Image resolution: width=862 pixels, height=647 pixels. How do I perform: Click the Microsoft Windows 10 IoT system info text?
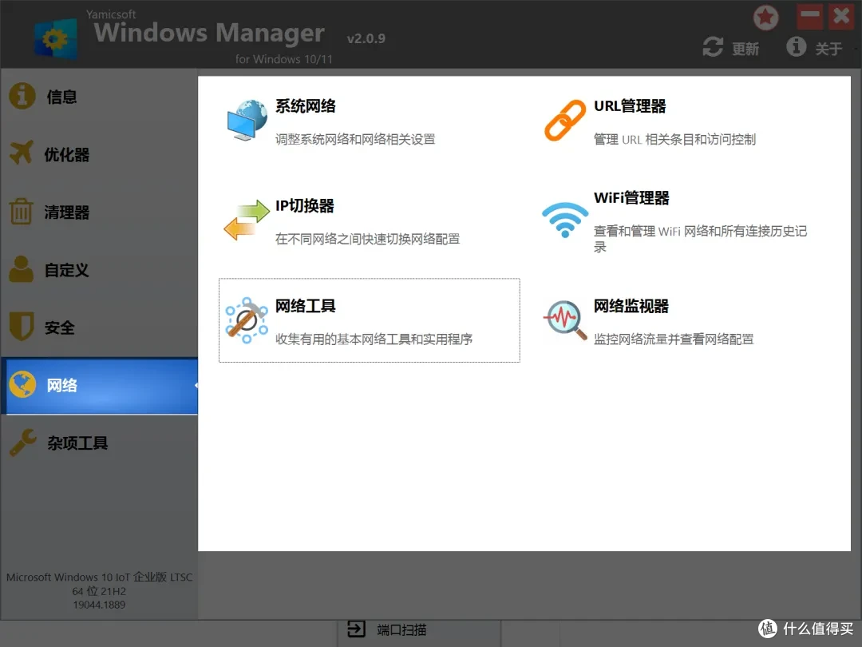pos(100,578)
